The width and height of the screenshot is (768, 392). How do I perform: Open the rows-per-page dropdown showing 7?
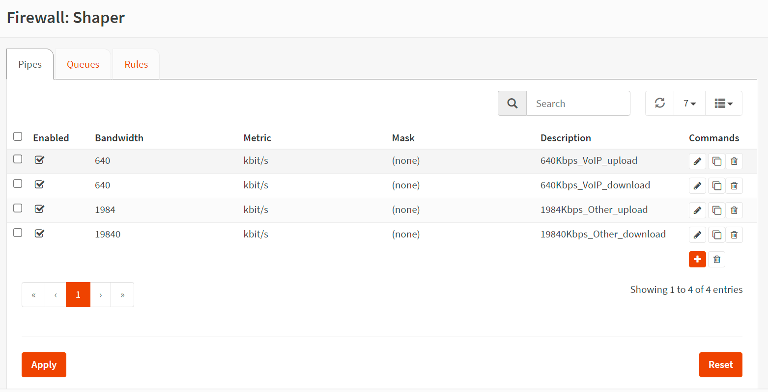[x=689, y=104]
